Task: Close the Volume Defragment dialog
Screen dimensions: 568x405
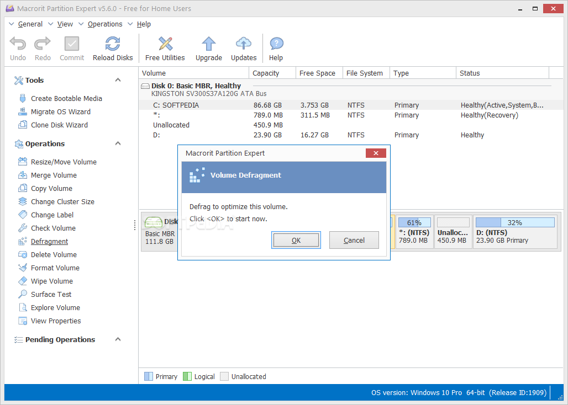Action: coord(376,153)
